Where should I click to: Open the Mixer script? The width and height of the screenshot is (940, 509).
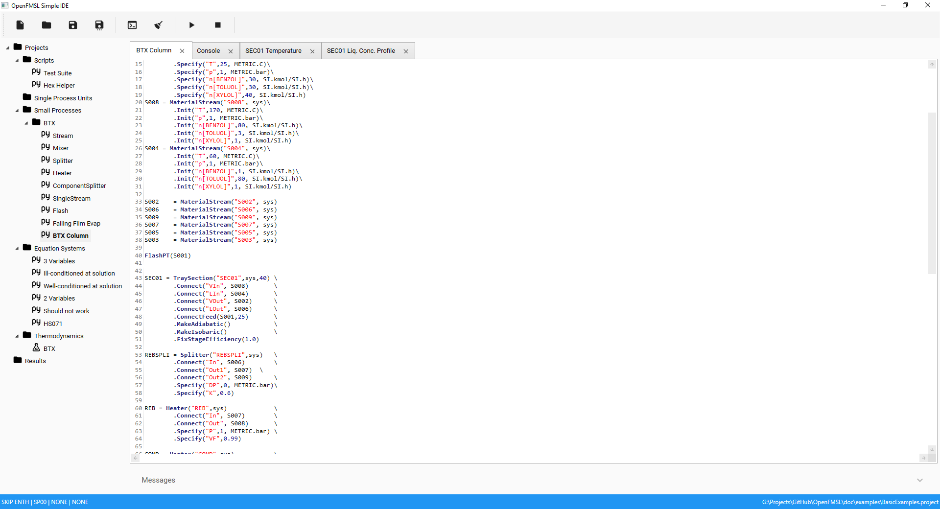pyautogui.click(x=60, y=148)
